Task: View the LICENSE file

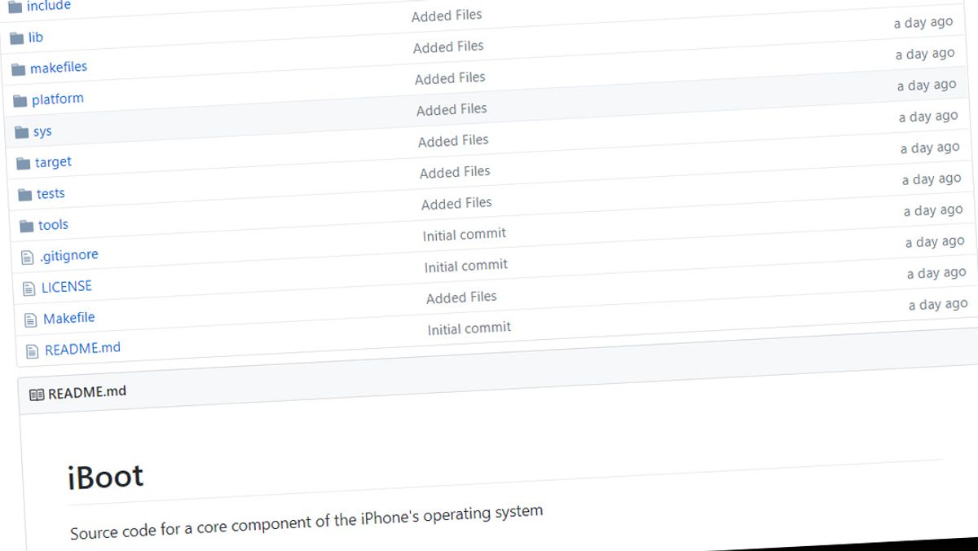Action: (x=68, y=286)
